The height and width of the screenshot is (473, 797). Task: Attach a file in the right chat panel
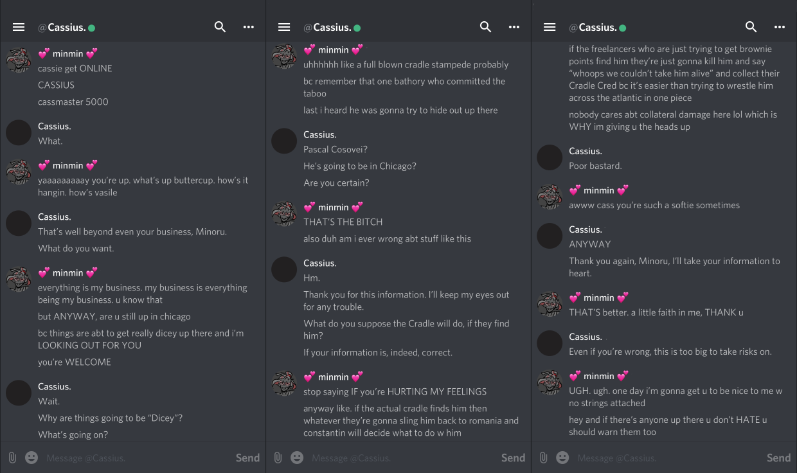543,458
